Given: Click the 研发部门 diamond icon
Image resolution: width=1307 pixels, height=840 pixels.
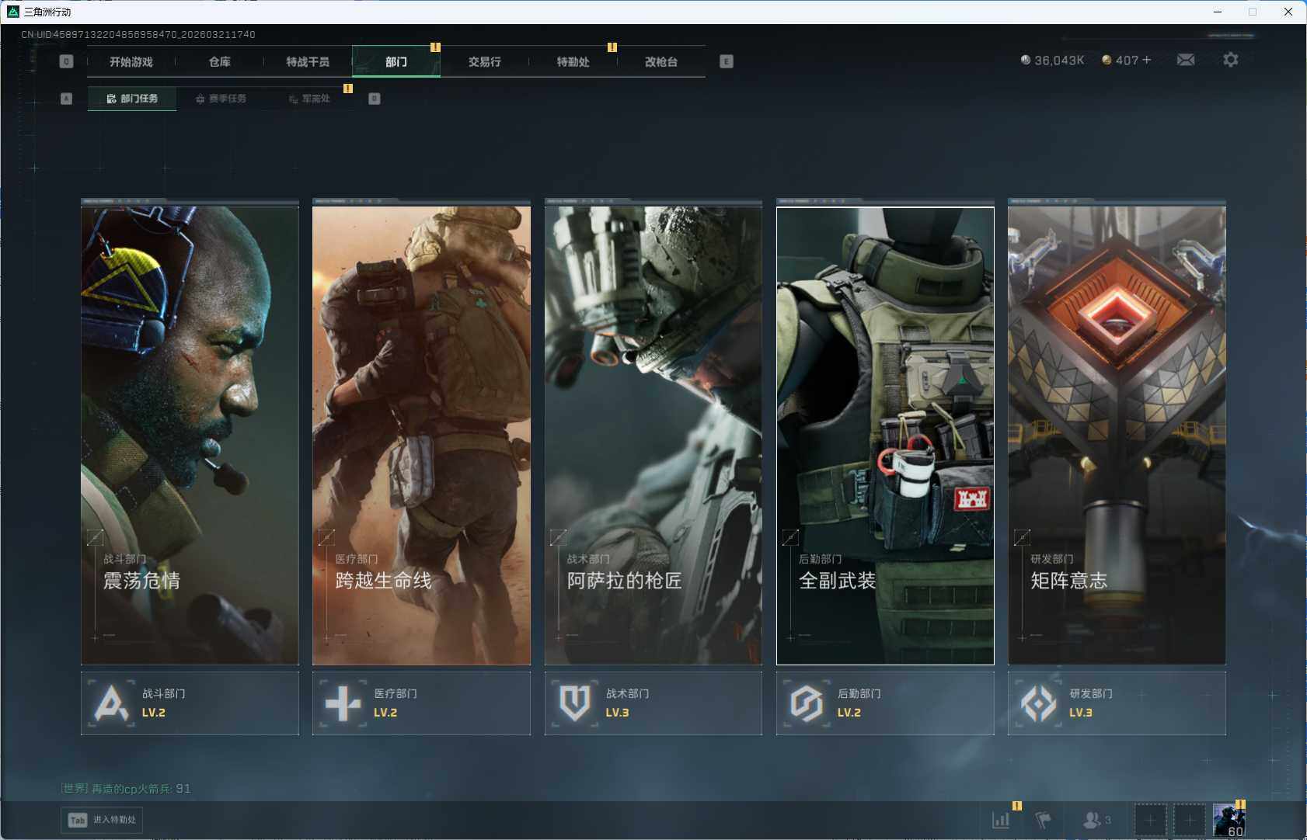Looking at the screenshot, I should (1038, 703).
